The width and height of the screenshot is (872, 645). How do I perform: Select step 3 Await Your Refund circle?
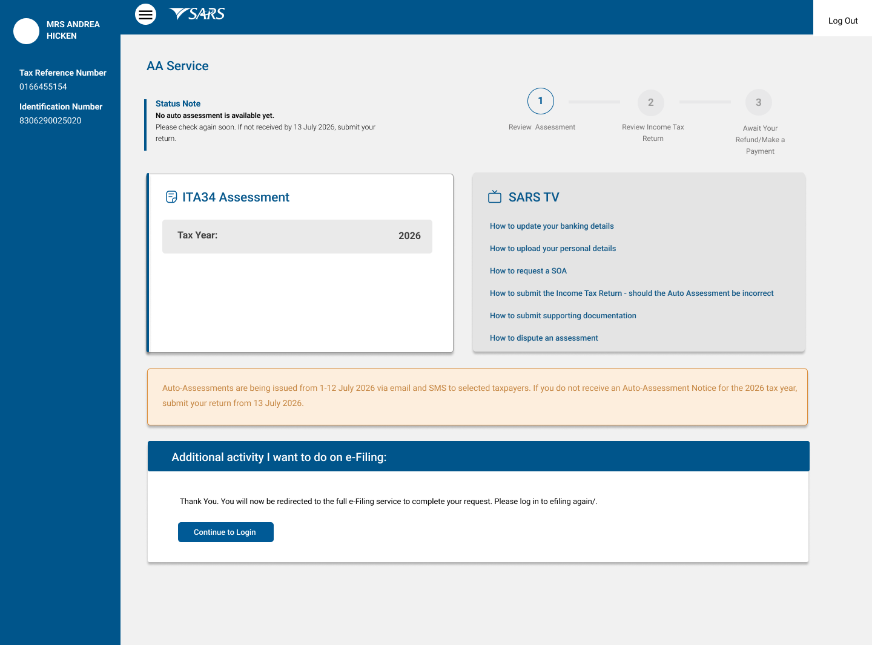(x=759, y=103)
